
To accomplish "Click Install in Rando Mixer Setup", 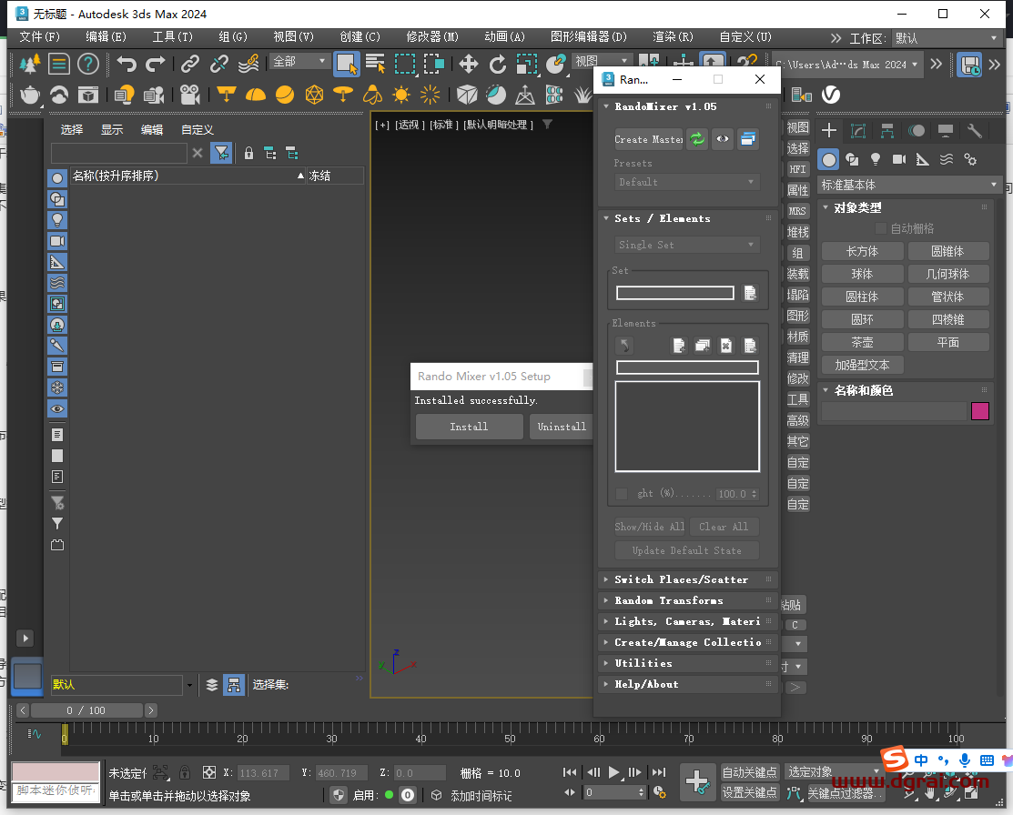I will pyautogui.click(x=469, y=427).
